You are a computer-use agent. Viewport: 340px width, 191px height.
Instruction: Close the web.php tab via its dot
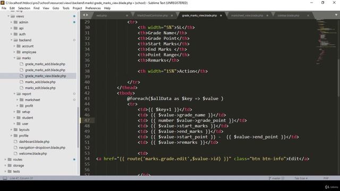pos(127,15)
